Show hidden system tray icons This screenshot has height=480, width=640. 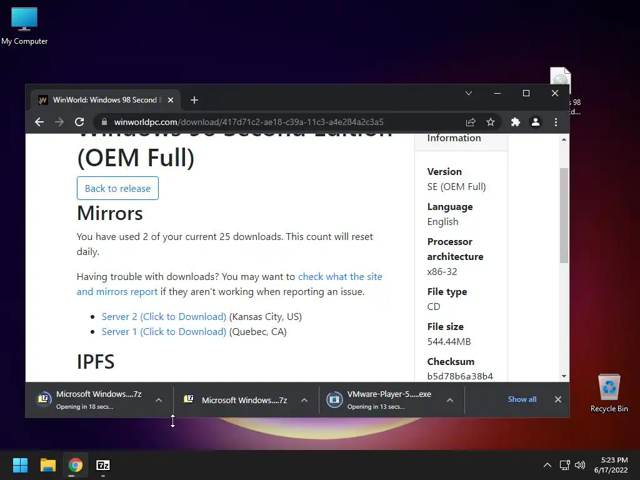[x=547, y=465]
